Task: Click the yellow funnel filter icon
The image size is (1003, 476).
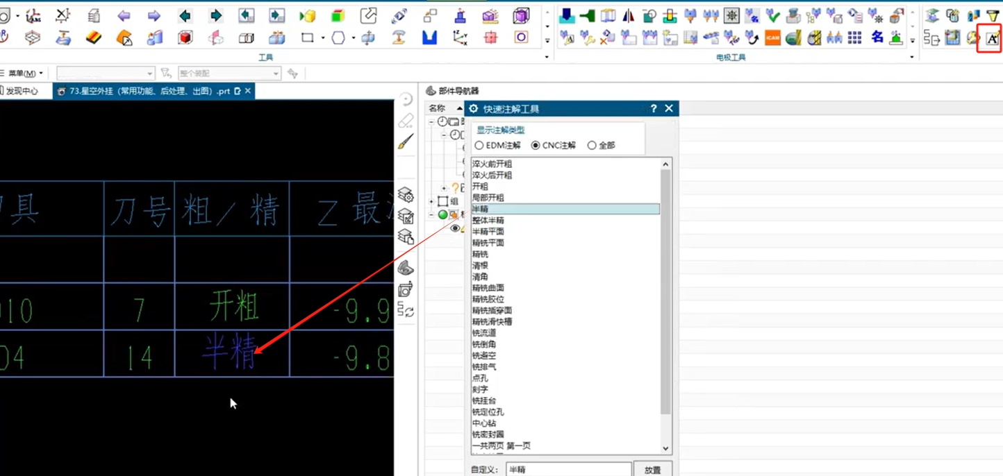Action: (993, 15)
